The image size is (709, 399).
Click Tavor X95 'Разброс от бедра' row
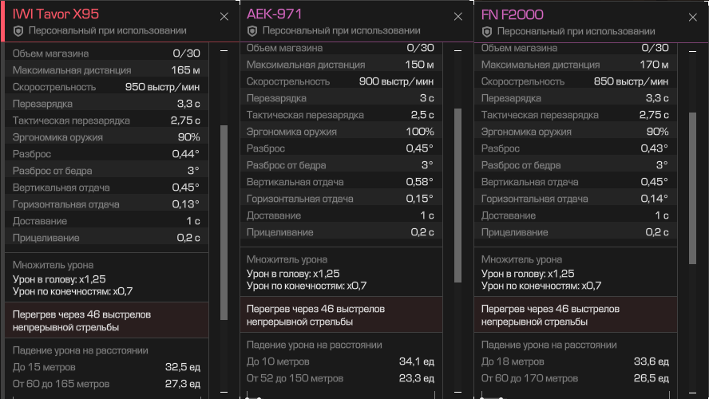point(106,170)
